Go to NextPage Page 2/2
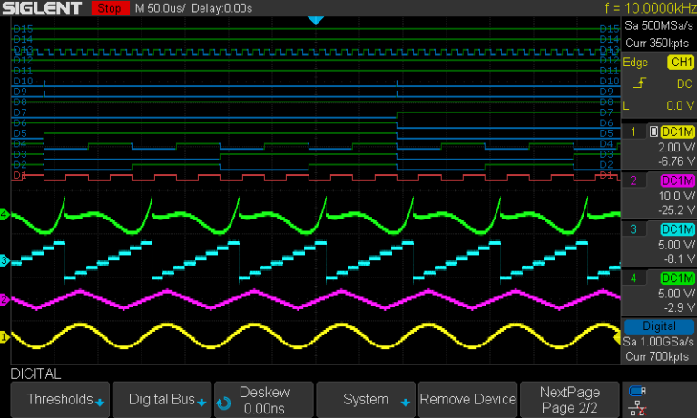697x418 pixels. pos(569,399)
